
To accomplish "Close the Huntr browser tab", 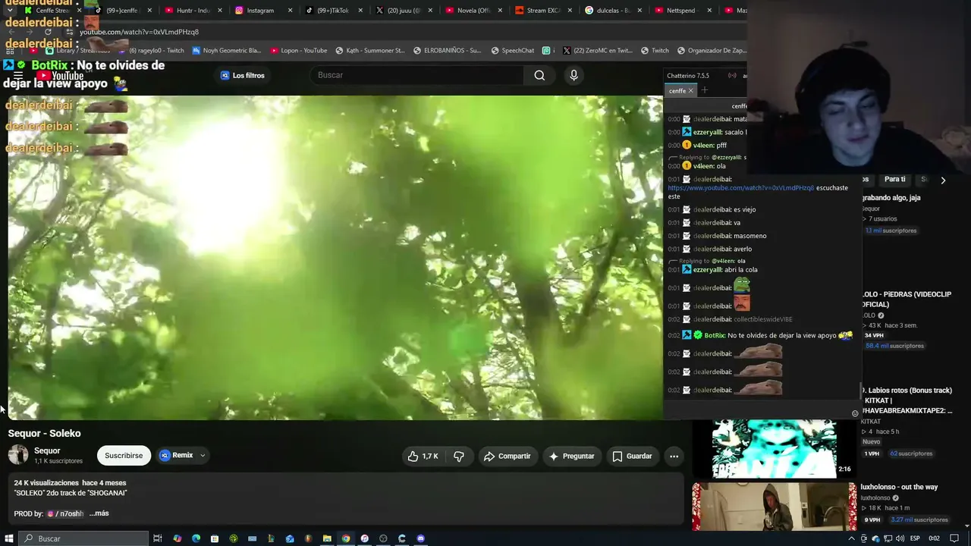I will (x=219, y=11).
